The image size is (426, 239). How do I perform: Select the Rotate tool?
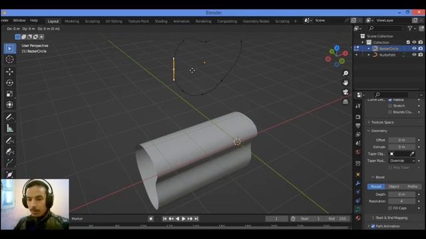(10, 82)
